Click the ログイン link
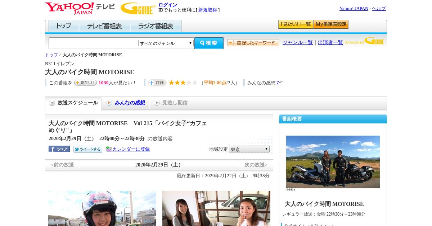The image size is (432, 226). (168, 5)
